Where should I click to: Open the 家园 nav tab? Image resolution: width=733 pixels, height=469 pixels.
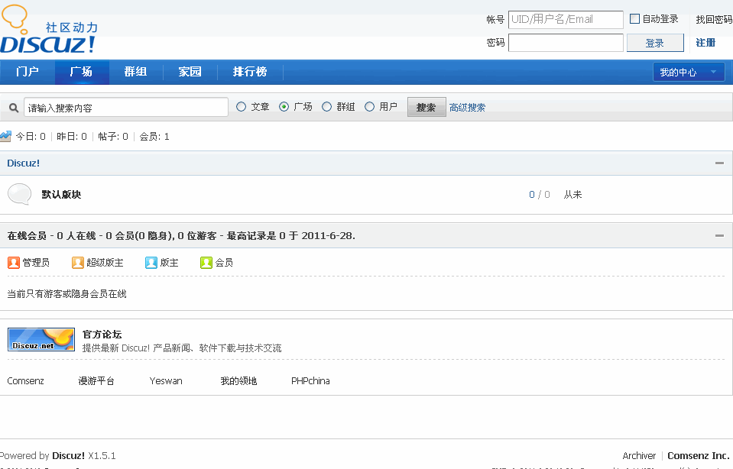[x=190, y=72]
